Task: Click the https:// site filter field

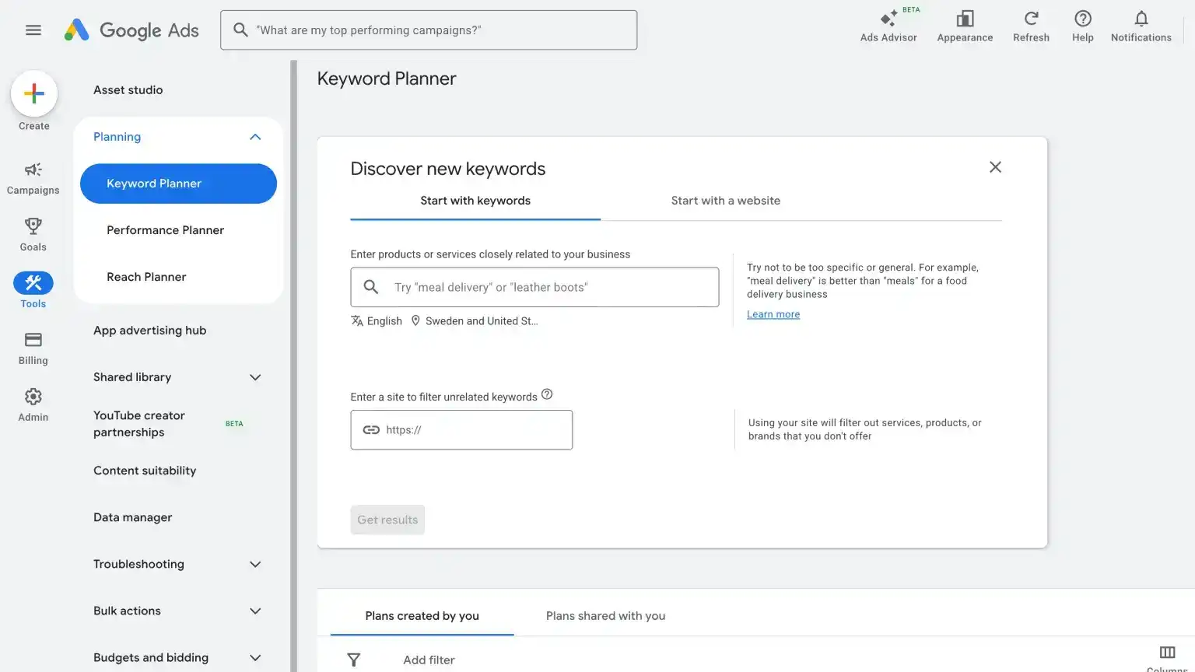Action: pos(461,430)
